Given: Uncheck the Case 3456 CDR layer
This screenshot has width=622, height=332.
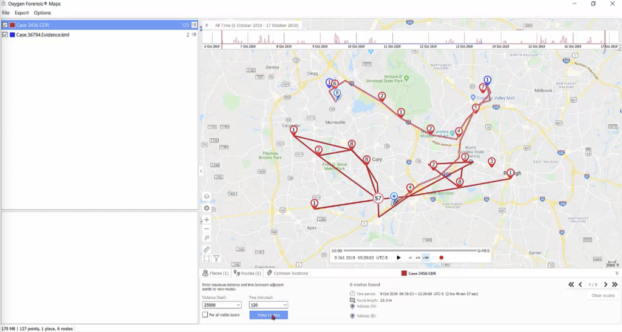Looking at the screenshot, I should pyautogui.click(x=5, y=25).
